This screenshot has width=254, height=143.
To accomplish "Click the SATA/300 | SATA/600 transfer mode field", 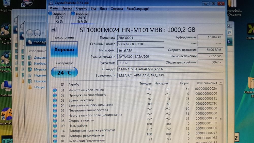I will [x=140, y=57].
